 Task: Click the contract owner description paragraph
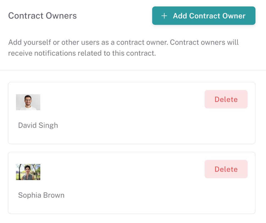tap(123, 48)
